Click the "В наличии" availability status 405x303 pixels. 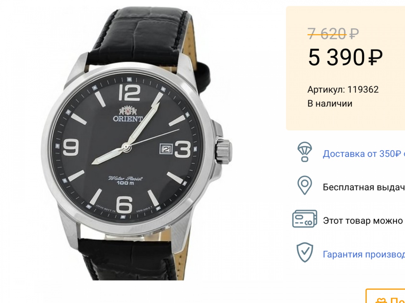[x=330, y=104]
